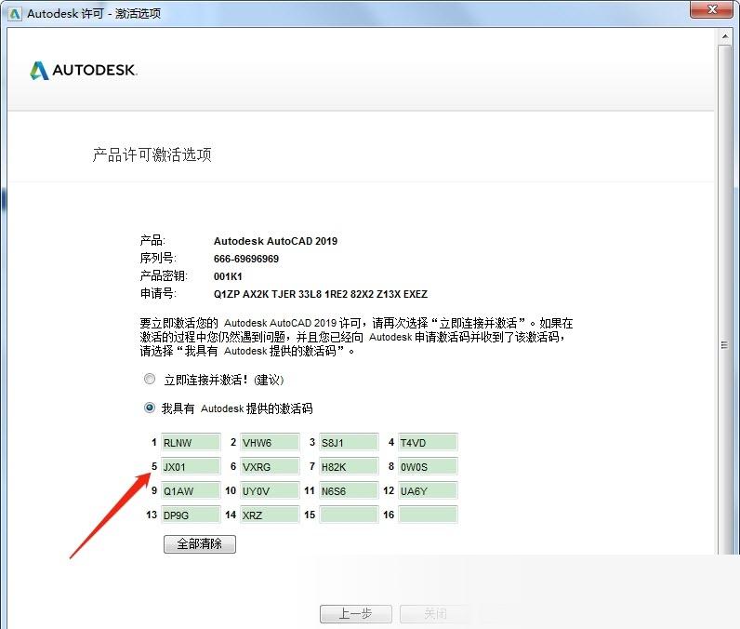Click the Clear All (全部清除) button
740x629 pixels.
pos(200,544)
